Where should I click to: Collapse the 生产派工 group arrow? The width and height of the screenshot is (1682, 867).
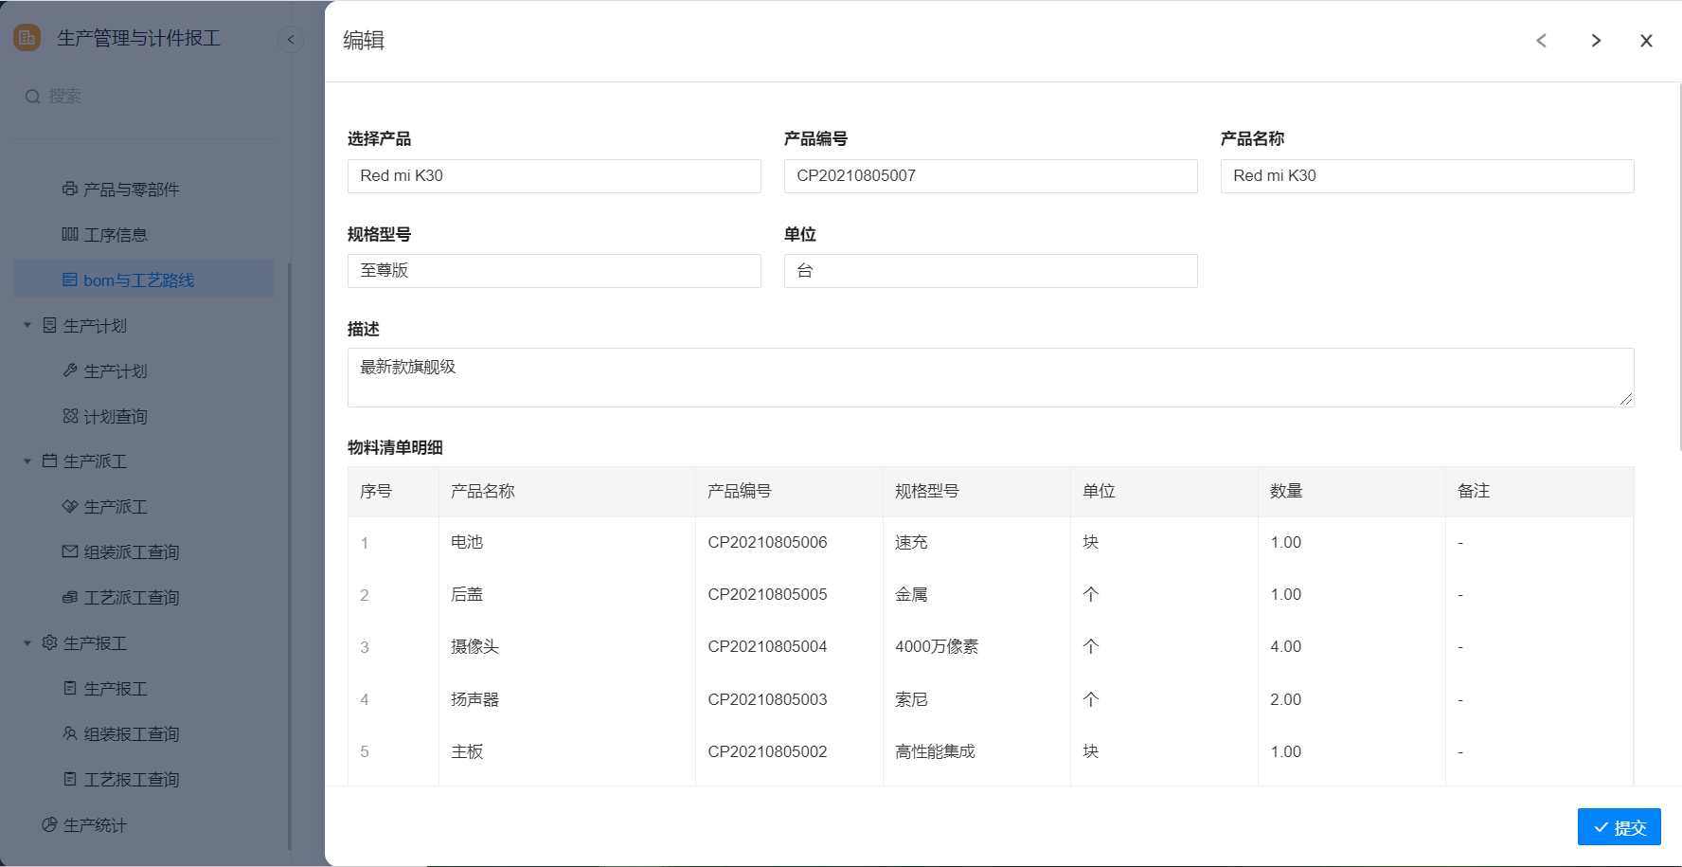point(27,461)
